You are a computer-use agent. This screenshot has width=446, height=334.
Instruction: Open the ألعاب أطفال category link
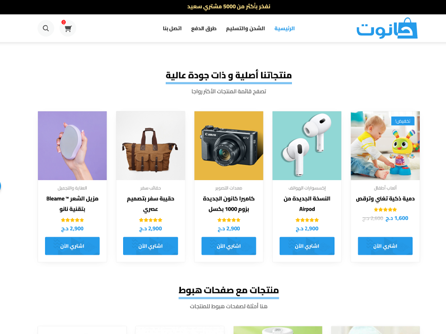pyautogui.click(x=385, y=188)
